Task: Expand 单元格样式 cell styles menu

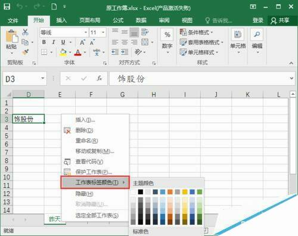Action: pos(199,52)
